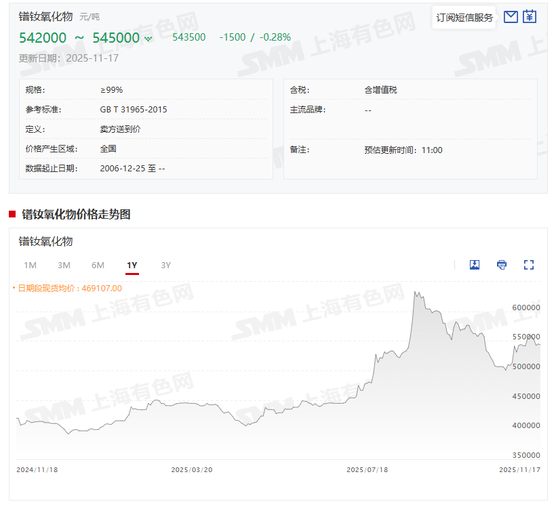
Task: Click the highest peak of the price chart
Action: [415, 292]
